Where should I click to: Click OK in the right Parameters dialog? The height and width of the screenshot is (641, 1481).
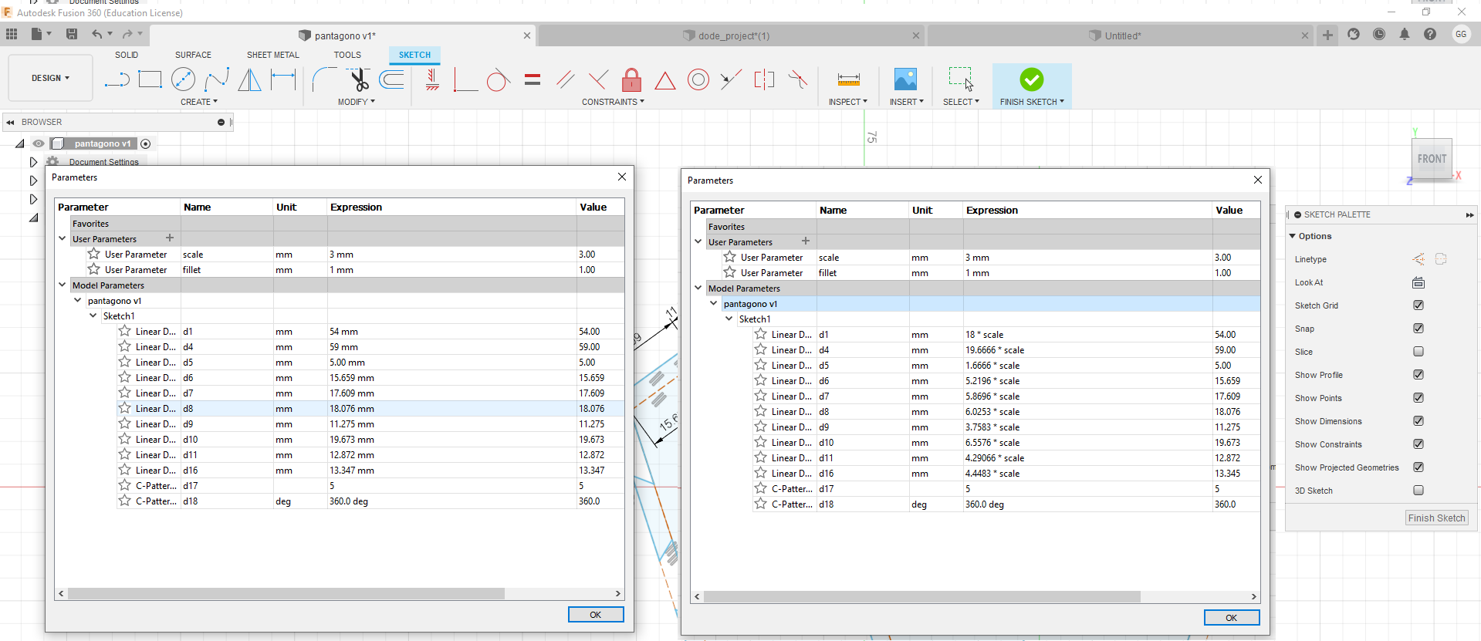pos(1232,618)
